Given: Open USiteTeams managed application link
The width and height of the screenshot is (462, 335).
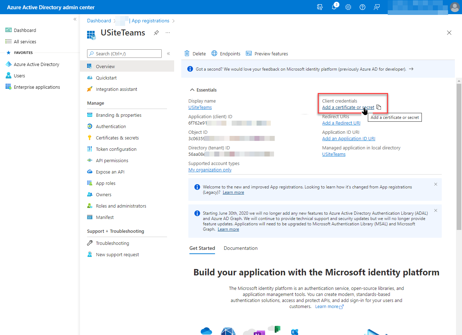Looking at the screenshot, I should pos(334,154).
